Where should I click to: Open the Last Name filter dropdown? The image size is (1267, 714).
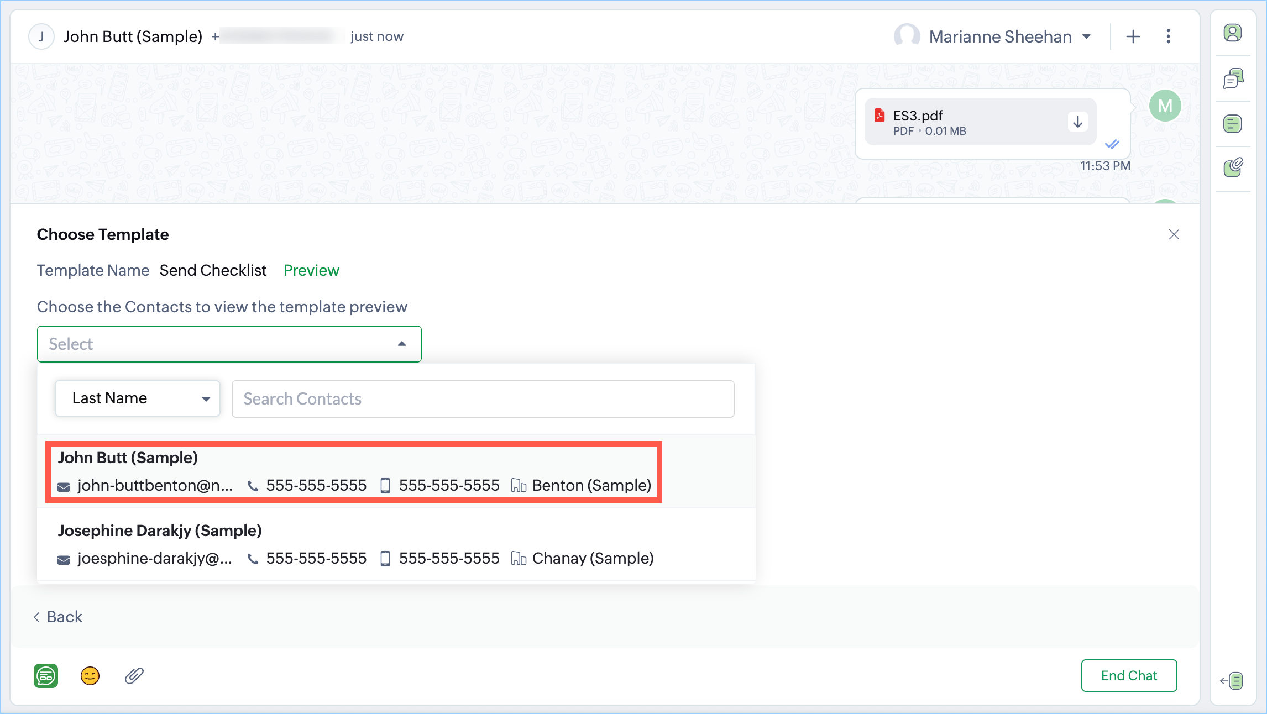138,398
